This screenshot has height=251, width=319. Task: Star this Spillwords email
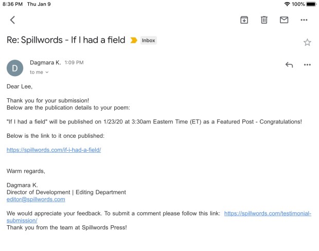[x=307, y=42]
